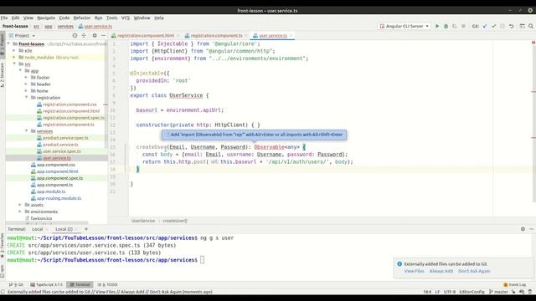Click the error indicator atop editor gutter
Image resolution: width=536 pixels, height=301 pixels.
tap(533, 43)
